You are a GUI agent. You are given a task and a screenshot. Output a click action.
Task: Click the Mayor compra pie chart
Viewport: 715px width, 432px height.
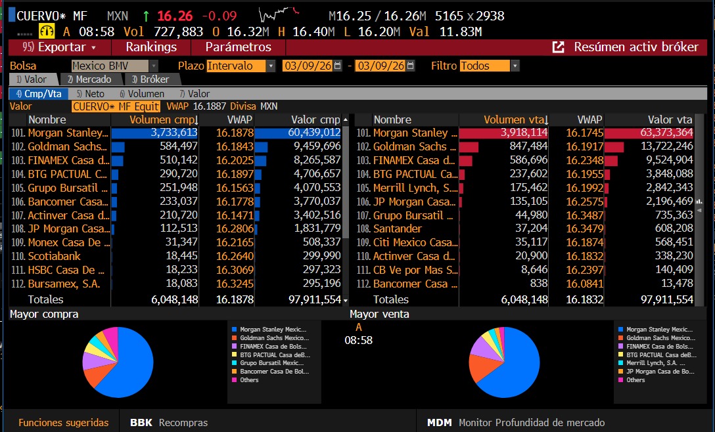point(118,362)
